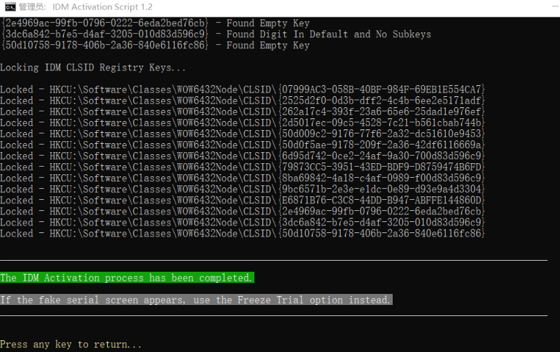560x352 pixels.
Task: Click the green 'The IDM Activation process has been completed.' line
Action: [x=127, y=278]
